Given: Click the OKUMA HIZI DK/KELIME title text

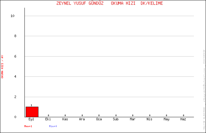Looking at the screenshot, I should pyautogui.click(x=137, y=3).
